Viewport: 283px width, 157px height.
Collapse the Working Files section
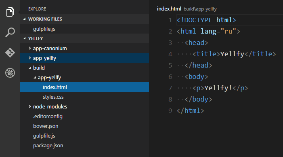click(25, 19)
